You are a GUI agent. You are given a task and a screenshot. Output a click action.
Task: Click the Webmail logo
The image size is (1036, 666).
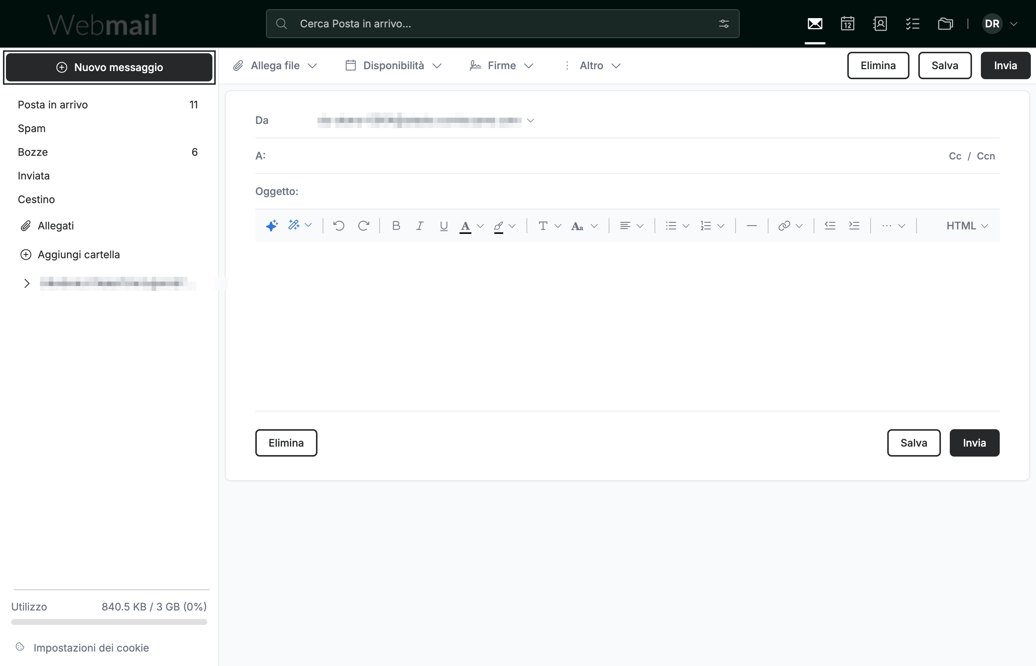102,25
